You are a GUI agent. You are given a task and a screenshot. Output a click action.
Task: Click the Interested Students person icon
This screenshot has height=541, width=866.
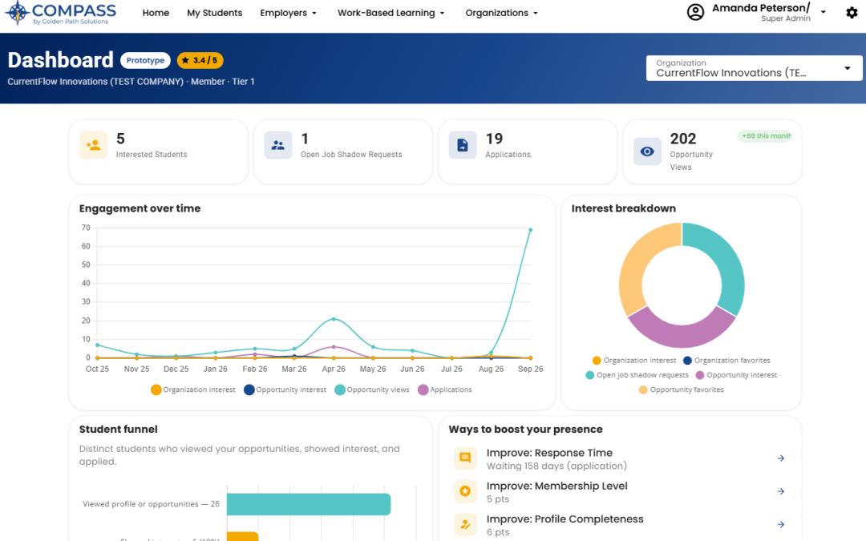tap(93, 145)
